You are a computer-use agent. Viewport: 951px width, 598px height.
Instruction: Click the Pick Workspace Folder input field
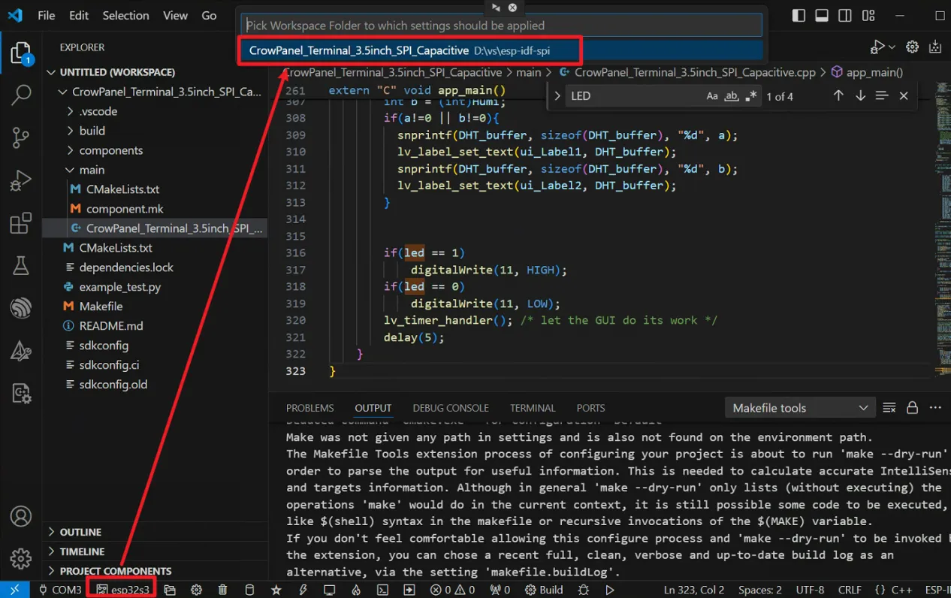pos(502,26)
